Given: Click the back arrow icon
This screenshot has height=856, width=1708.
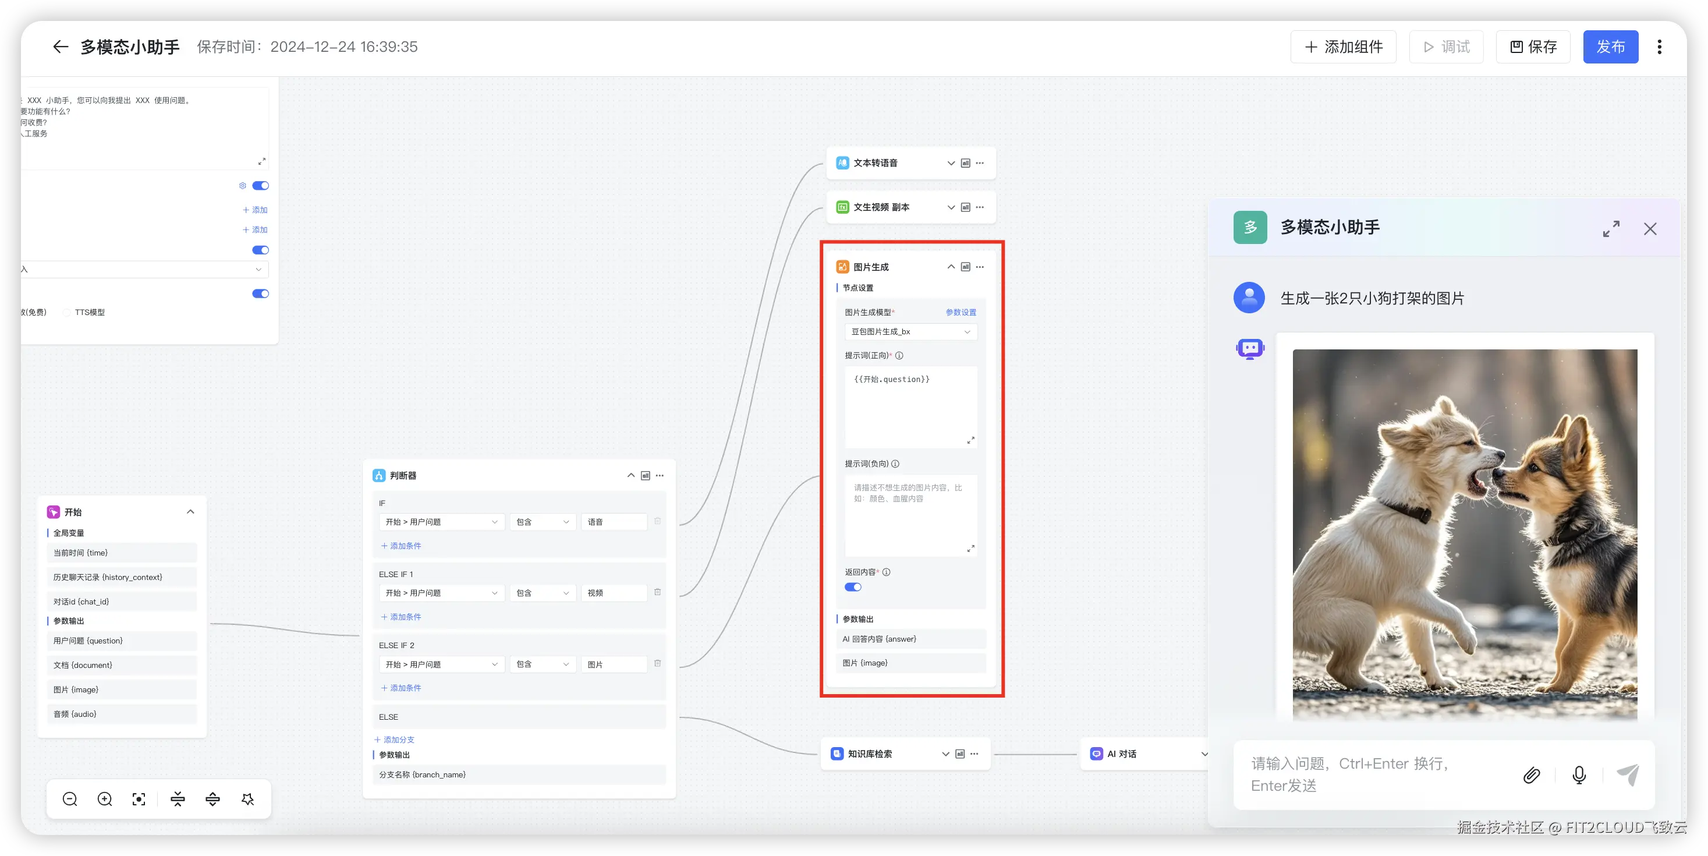Looking at the screenshot, I should (x=61, y=47).
